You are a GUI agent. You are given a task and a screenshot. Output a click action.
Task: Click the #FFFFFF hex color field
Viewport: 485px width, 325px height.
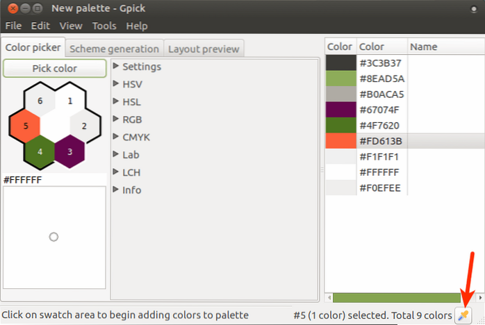pyautogui.click(x=54, y=180)
